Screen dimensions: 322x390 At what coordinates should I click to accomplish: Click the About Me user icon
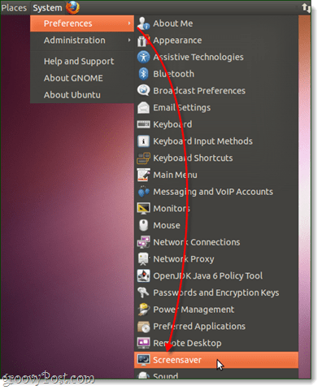click(x=143, y=24)
